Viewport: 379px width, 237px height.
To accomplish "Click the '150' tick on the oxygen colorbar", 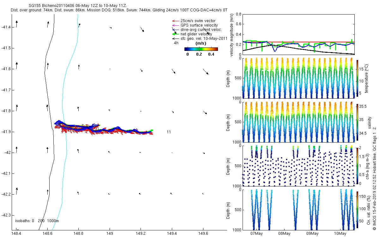I will point(363,196).
